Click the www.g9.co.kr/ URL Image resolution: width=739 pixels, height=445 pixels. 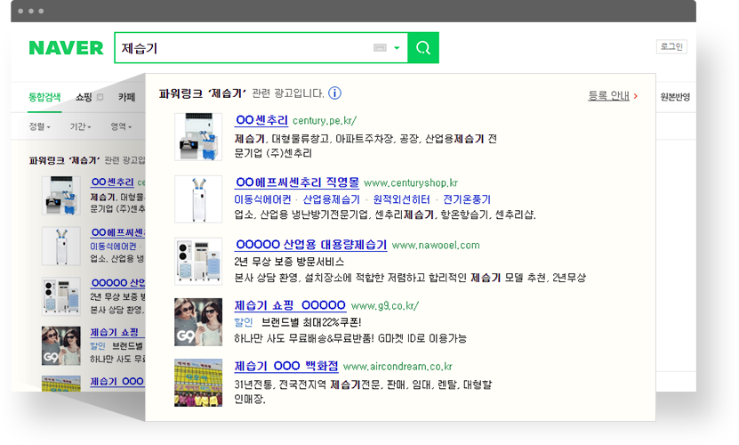(x=384, y=306)
